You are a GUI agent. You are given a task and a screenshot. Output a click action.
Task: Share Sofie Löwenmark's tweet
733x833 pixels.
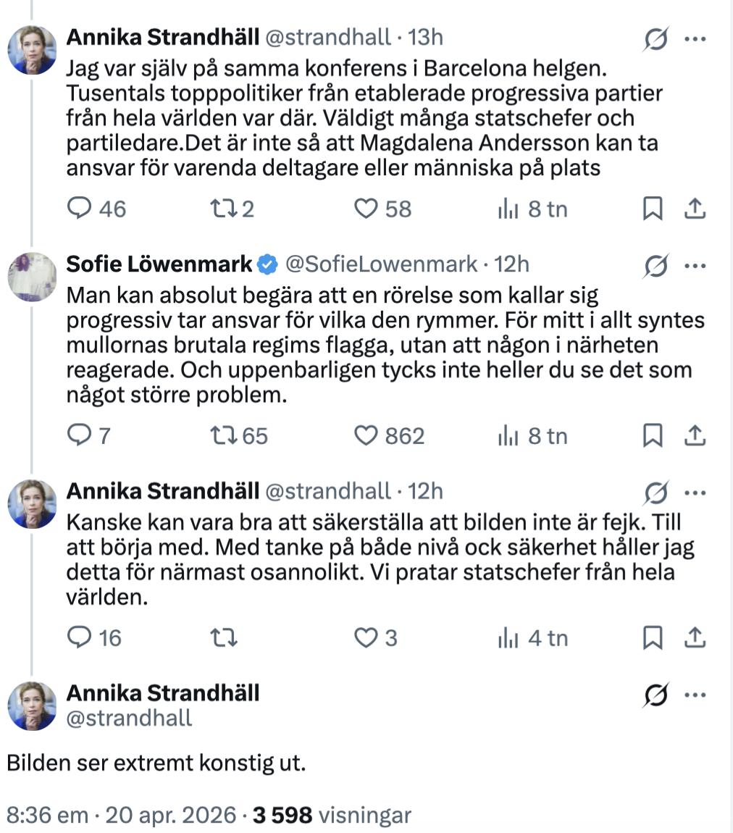(695, 435)
